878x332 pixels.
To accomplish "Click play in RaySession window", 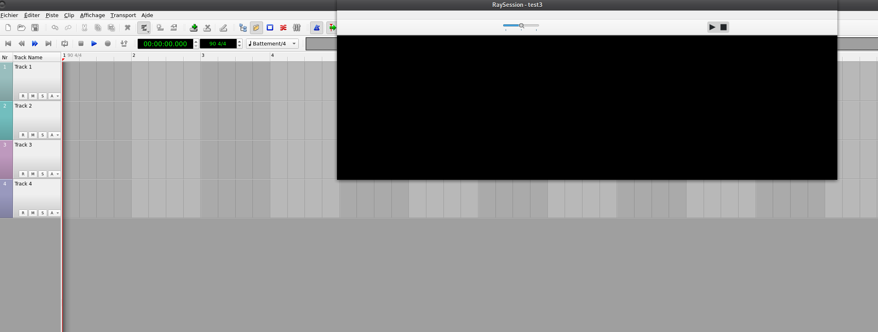I will point(712,27).
